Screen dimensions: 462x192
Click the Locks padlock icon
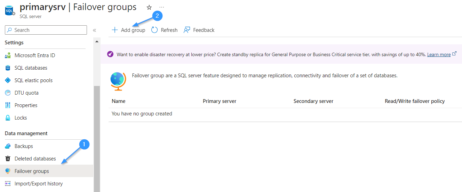(x=8, y=118)
